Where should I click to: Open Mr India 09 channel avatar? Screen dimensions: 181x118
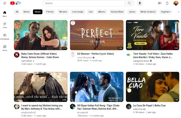(73, 107)
